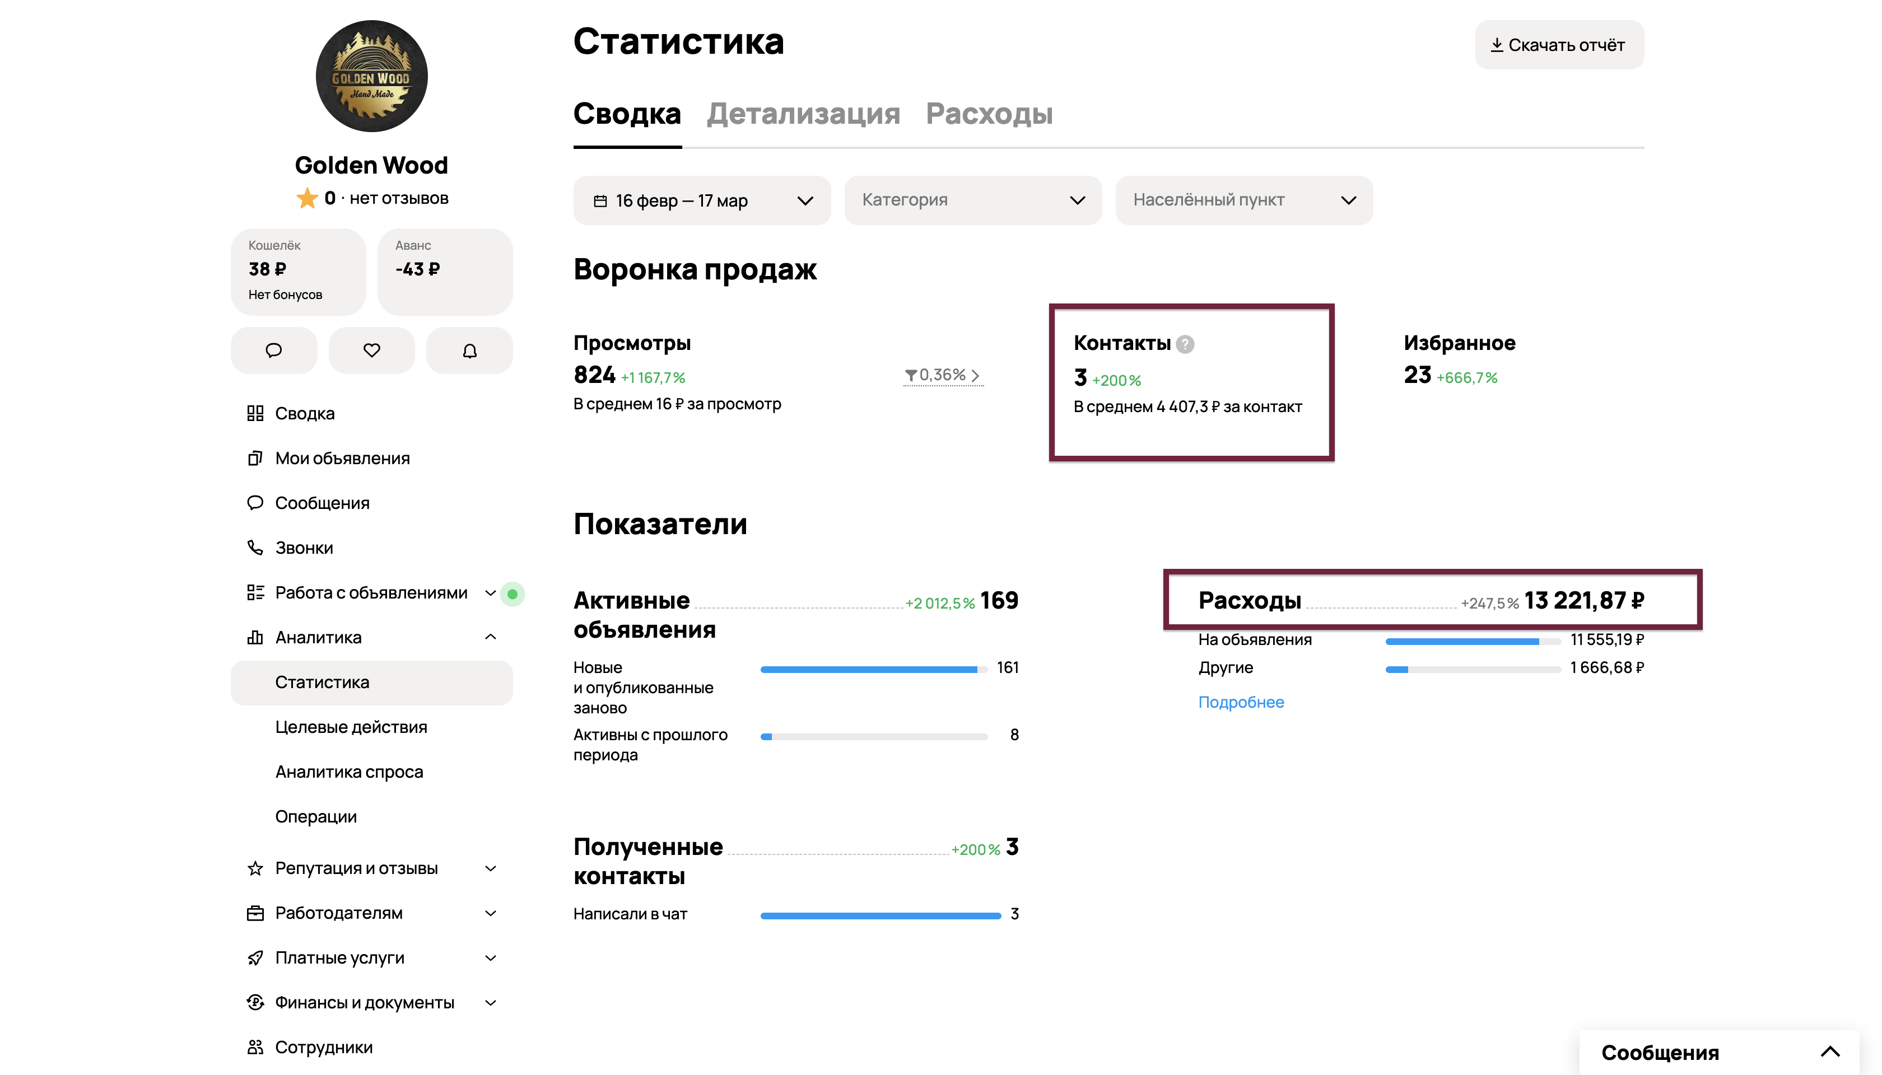Open the Аналитика section icon
Image resolution: width=1882 pixels, height=1075 pixels.
[x=255, y=637]
